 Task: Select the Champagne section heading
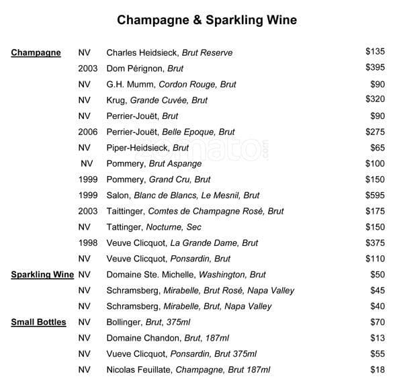36,52
